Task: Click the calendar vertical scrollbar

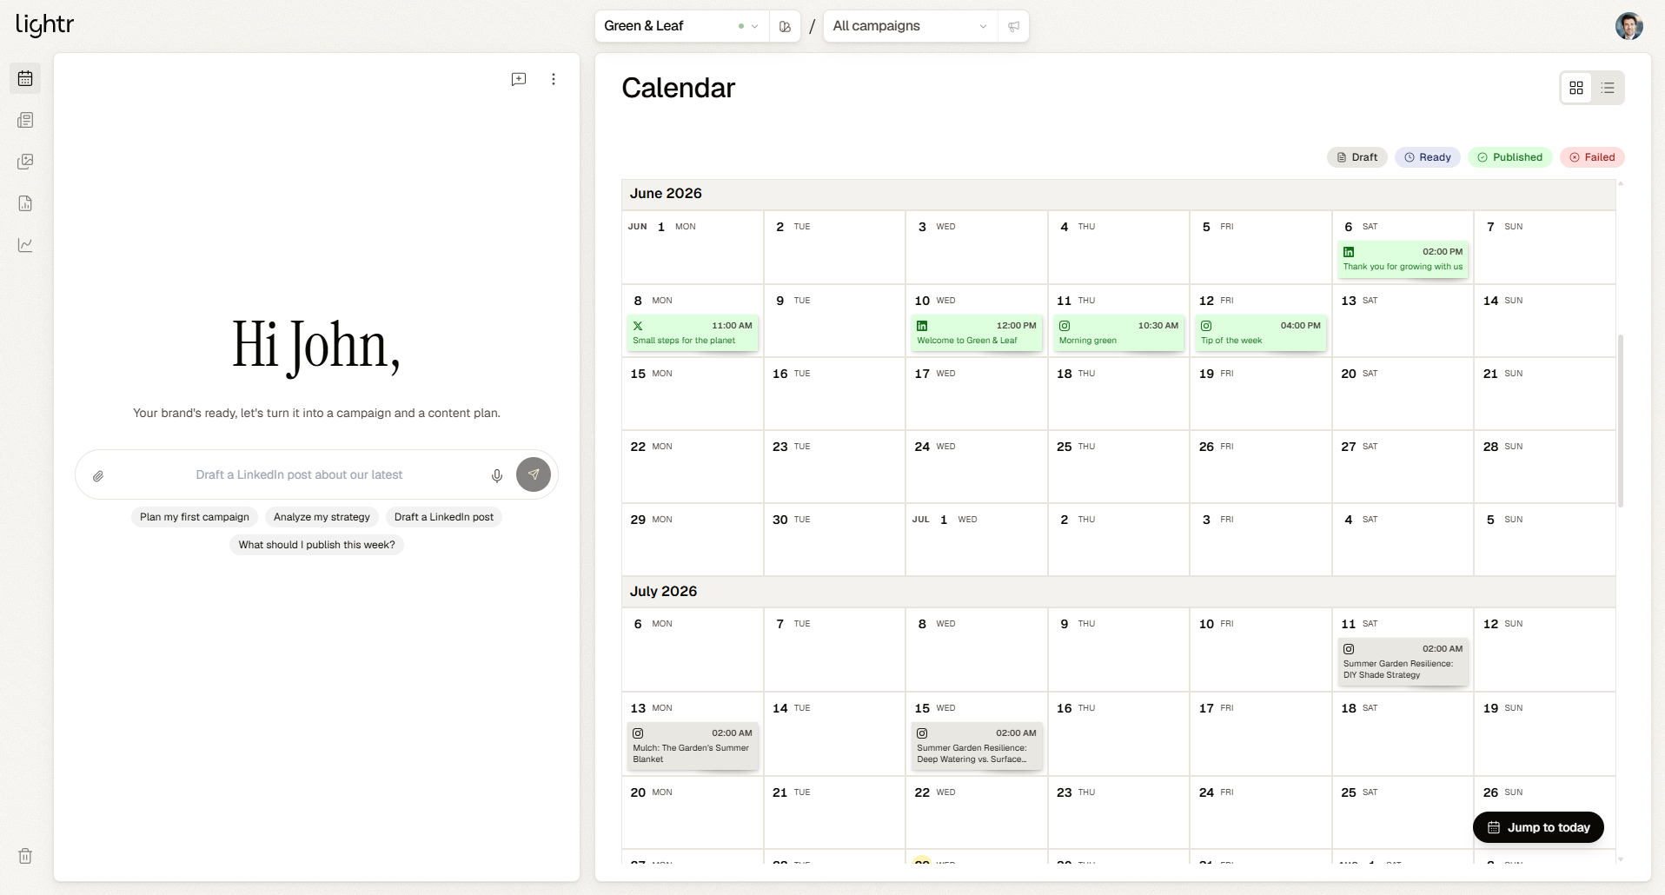Action: pyautogui.click(x=1621, y=420)
